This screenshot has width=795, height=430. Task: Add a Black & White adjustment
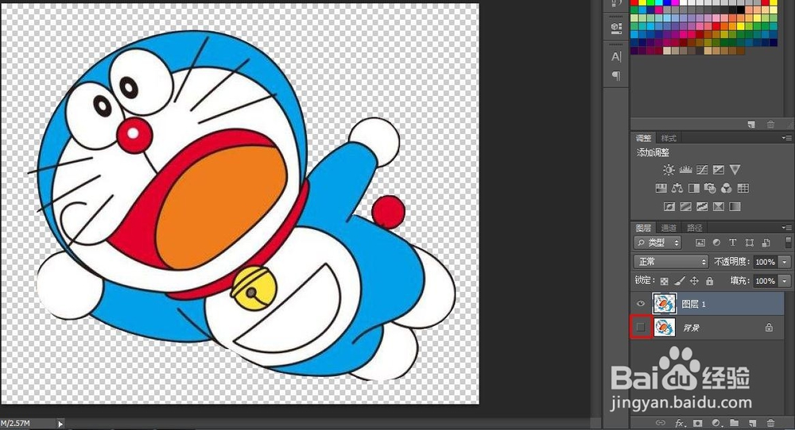coord(693,189)
